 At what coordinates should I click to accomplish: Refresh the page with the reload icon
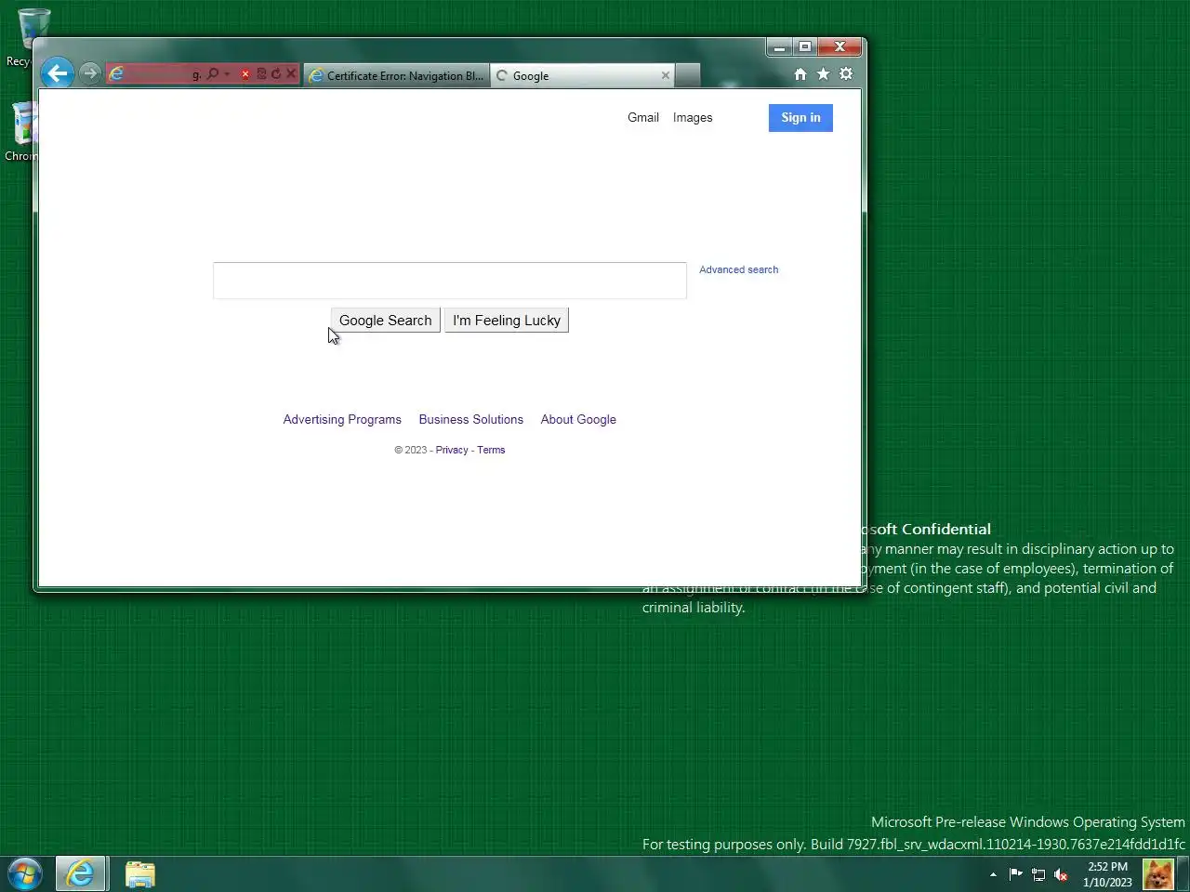coord(276,74)
